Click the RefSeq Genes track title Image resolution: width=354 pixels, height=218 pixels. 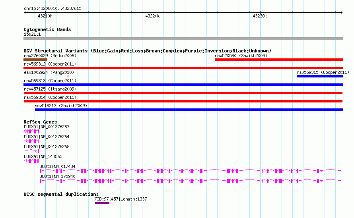click(40, 122)
